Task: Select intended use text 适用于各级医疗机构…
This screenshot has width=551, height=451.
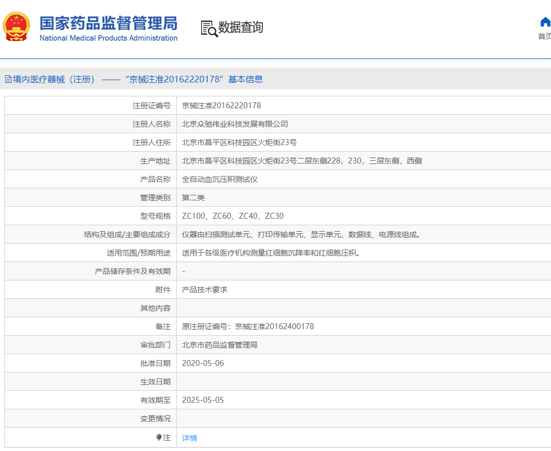Action: coord(271,253)
